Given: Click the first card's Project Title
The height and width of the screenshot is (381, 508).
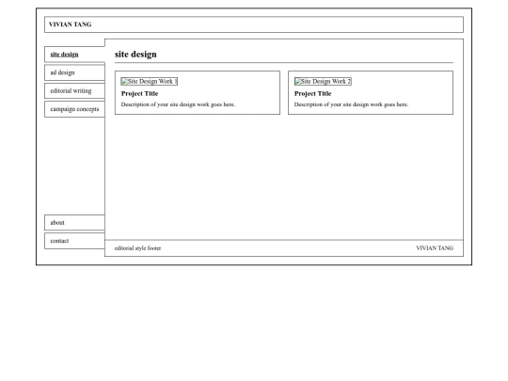Looking at the screenshot, I should pyautogui.click(x=139, y=94).
